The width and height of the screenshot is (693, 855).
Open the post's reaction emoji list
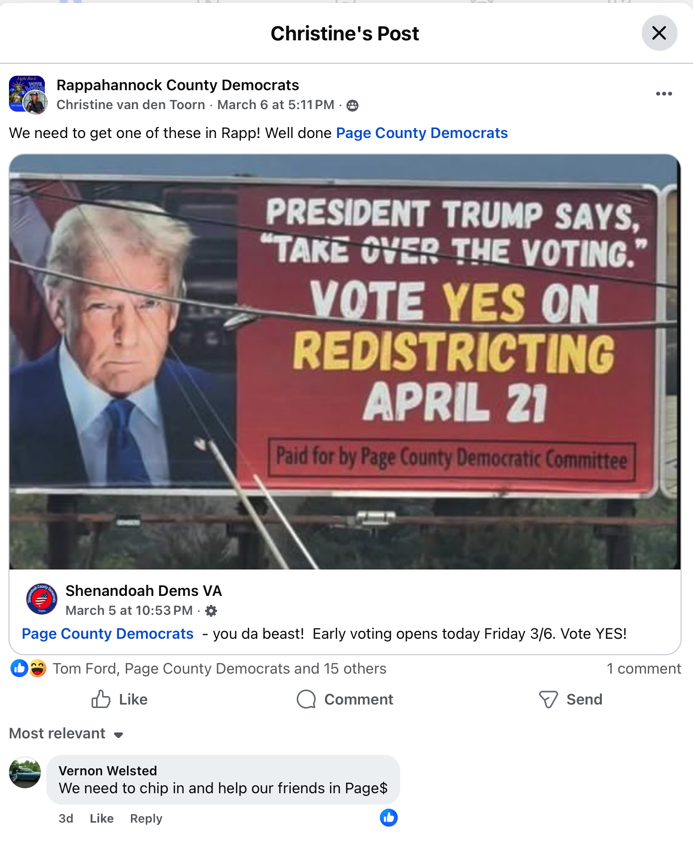(x=28, y=668)
